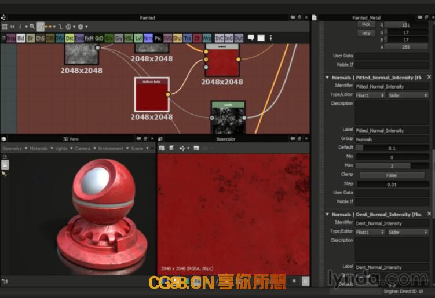Open the Geometry menu in 3D View
Screen dimensions: 435x298
click(12, 149)
